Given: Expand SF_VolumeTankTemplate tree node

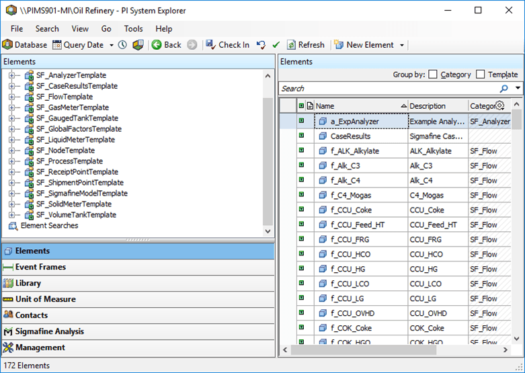Looking at the screenshot, I should [11, 214].
